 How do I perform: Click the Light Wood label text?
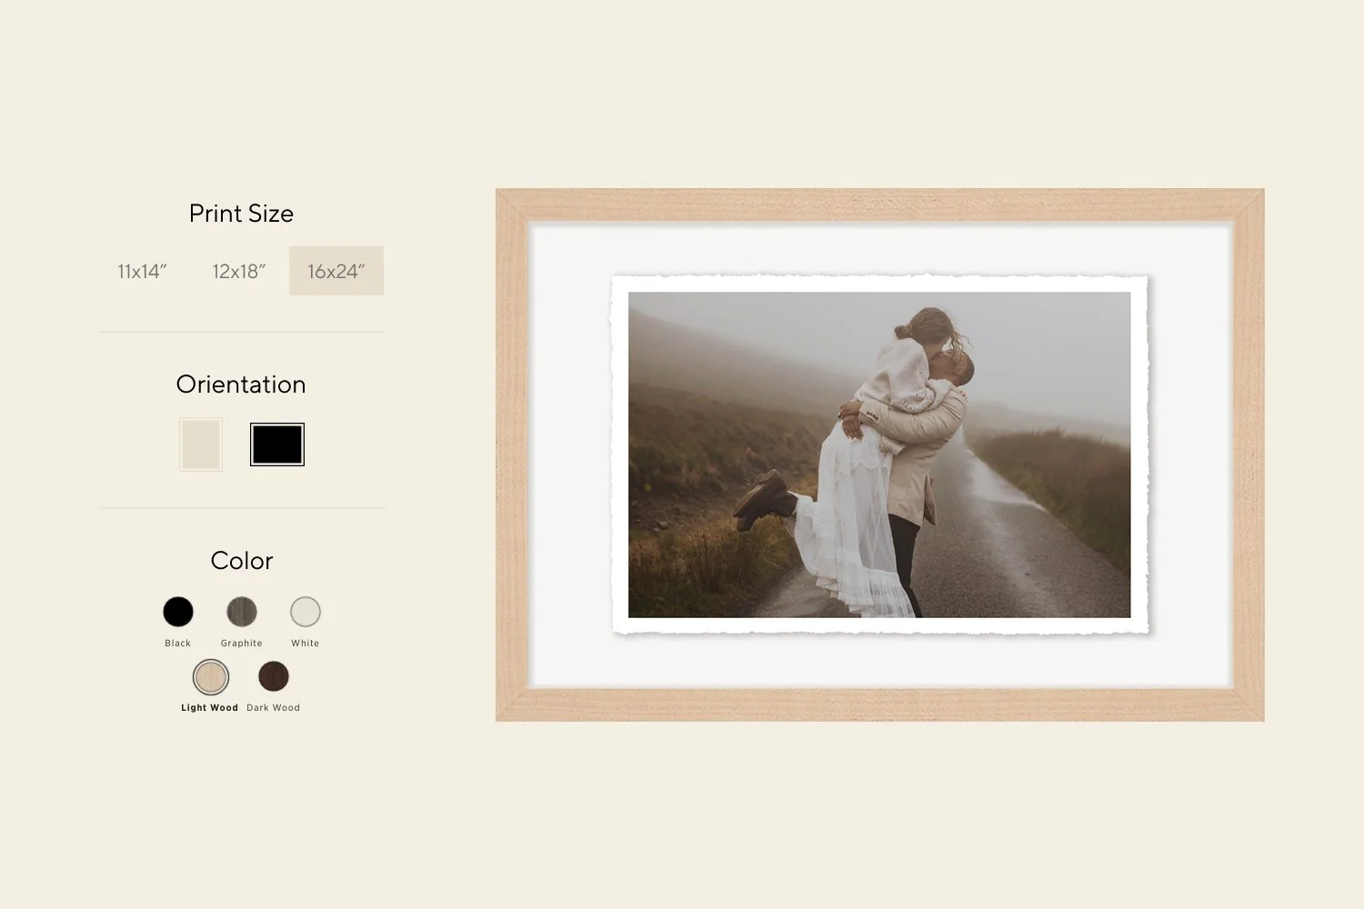(x=210, y=708)
